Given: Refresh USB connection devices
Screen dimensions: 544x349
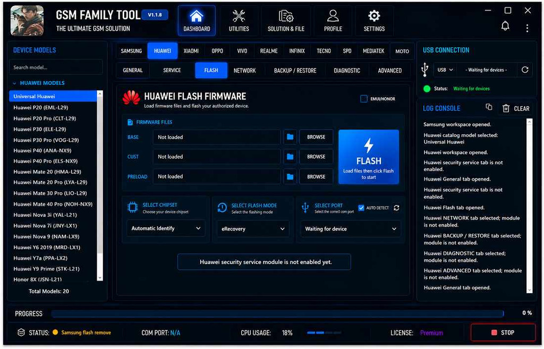Looking at the screenshot, I should (525, 70).
